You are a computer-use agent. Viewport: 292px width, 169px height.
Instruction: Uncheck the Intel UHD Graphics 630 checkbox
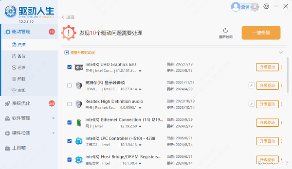pos(69,67)
